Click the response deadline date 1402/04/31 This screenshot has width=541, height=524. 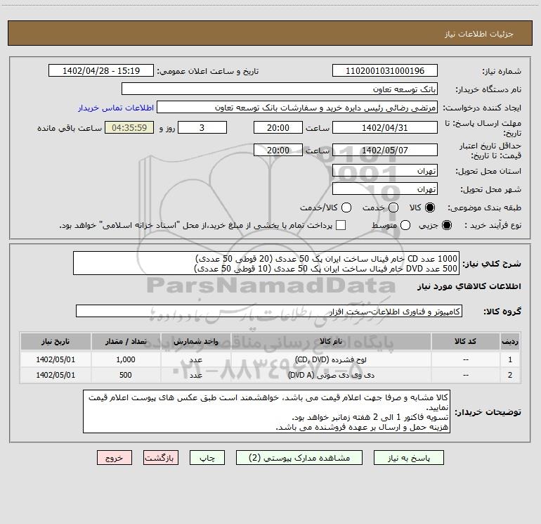coord(385,127)
